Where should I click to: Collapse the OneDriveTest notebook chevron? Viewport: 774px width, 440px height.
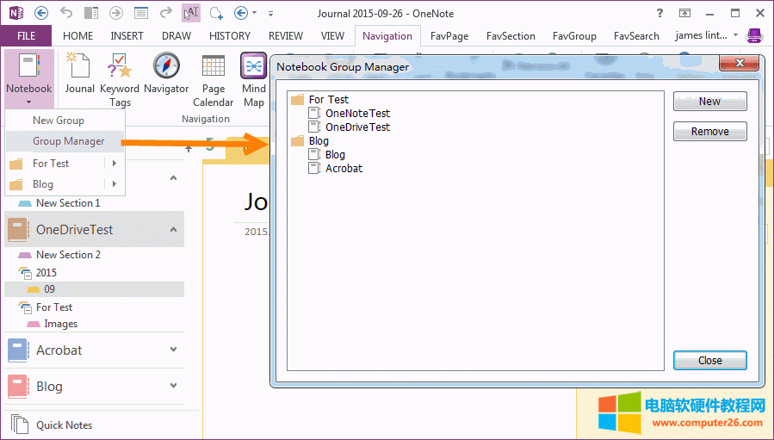click(x=173, y=230)
